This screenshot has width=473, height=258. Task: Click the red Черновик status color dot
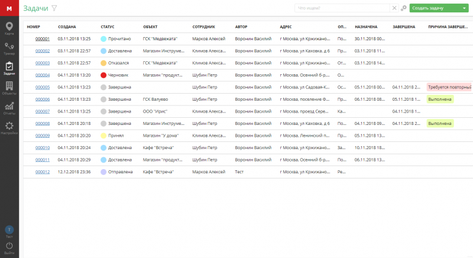click(x=103, y=75)
